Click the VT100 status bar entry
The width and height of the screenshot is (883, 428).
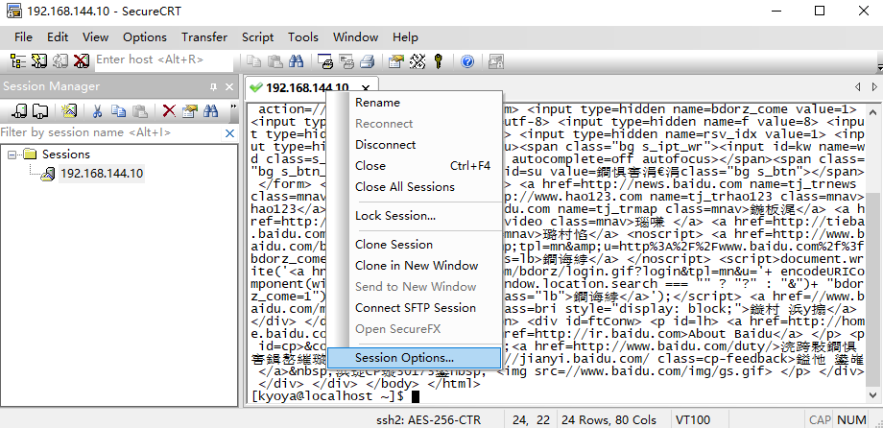coord(692,420)
